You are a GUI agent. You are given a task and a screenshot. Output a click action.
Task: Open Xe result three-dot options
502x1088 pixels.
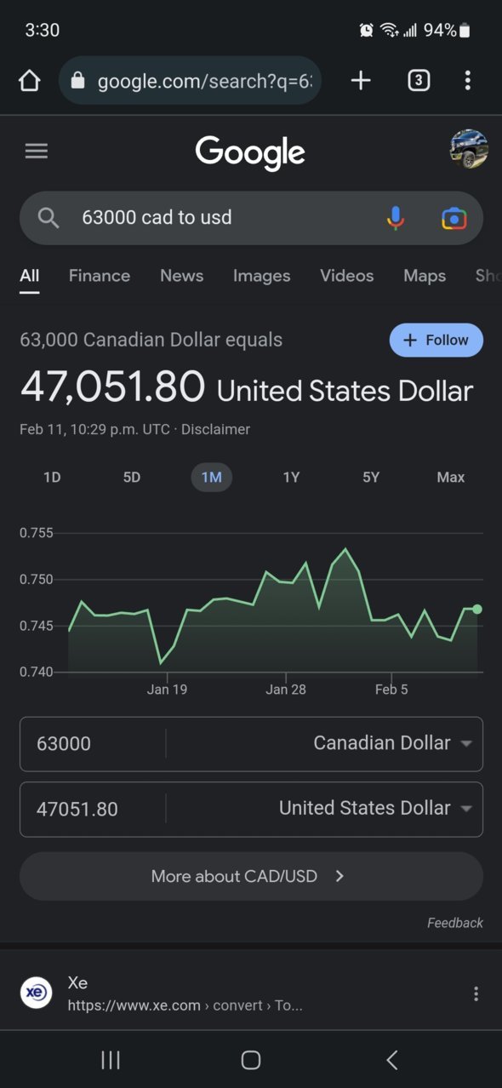(x=476, y=994)
